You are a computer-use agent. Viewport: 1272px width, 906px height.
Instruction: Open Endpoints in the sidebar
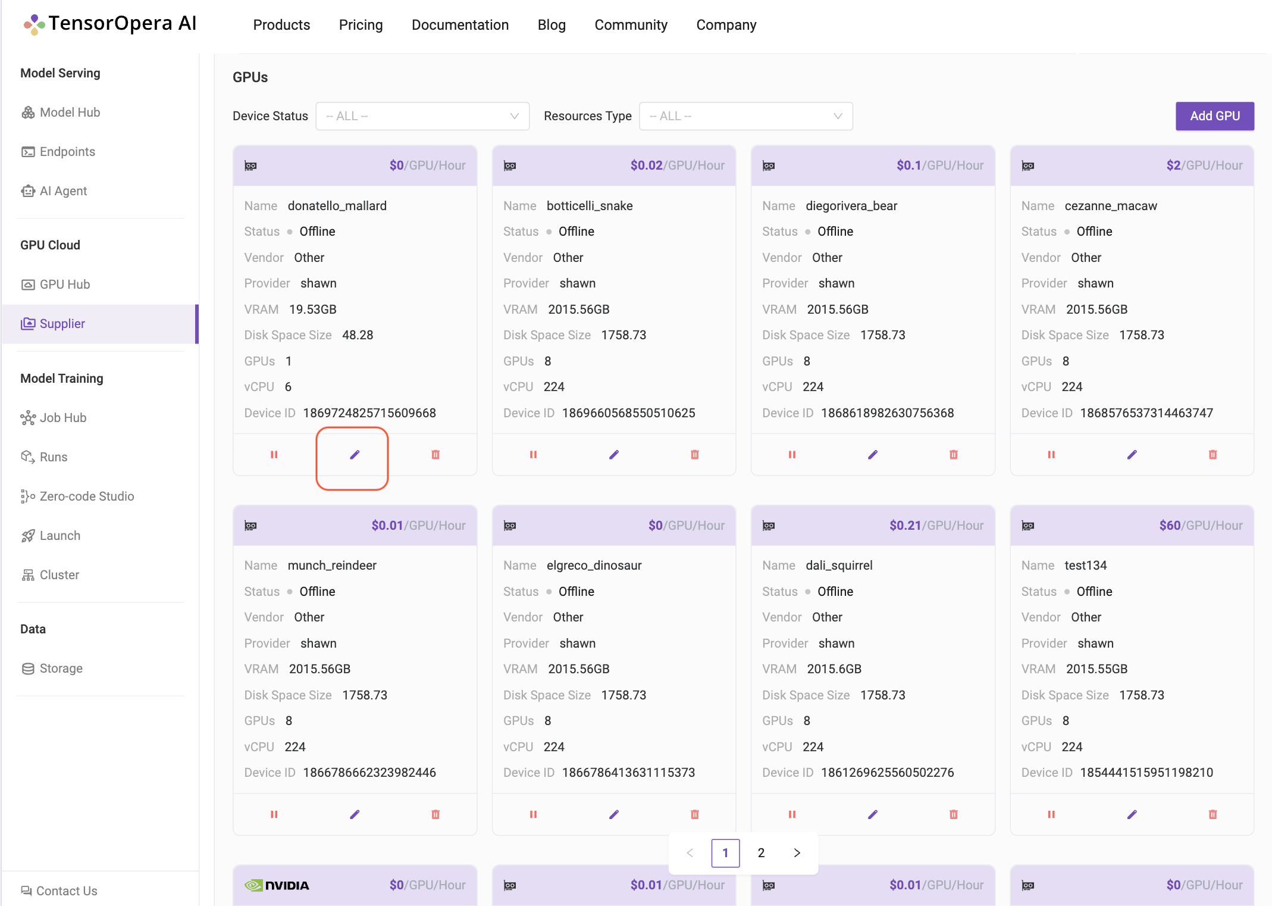coord(58,152)
